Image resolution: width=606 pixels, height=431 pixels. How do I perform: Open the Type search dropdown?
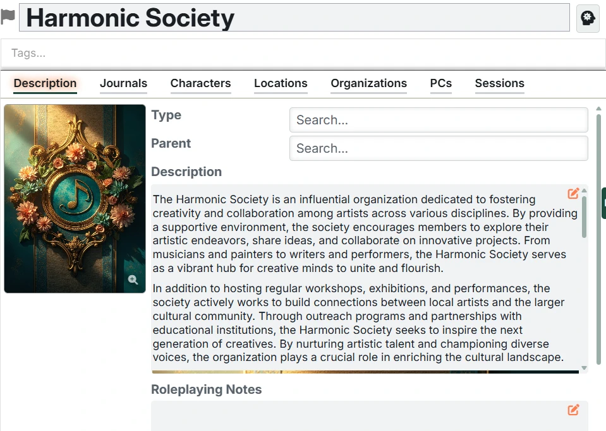(x=439, y=120)
